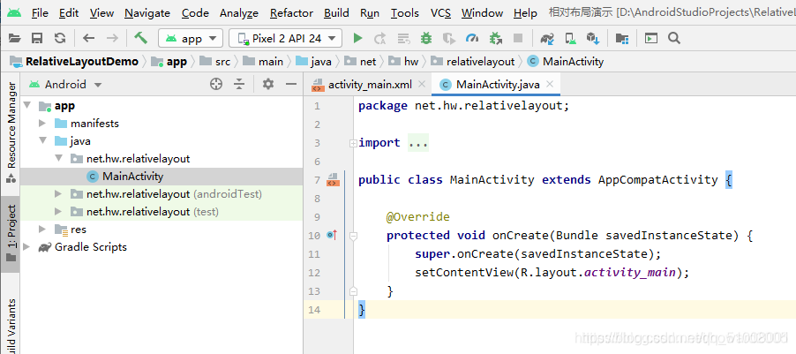
Task: Click the Apply Code Changes icon
Action: coord(403,38)
